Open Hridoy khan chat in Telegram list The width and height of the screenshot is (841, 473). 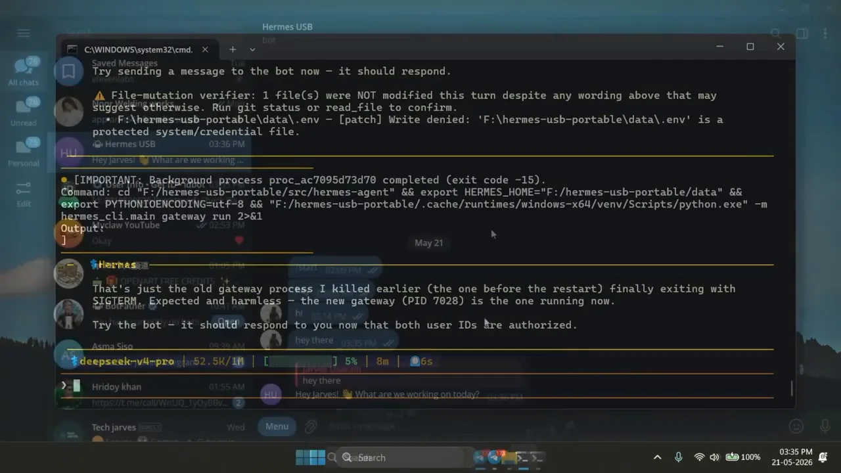151,394
